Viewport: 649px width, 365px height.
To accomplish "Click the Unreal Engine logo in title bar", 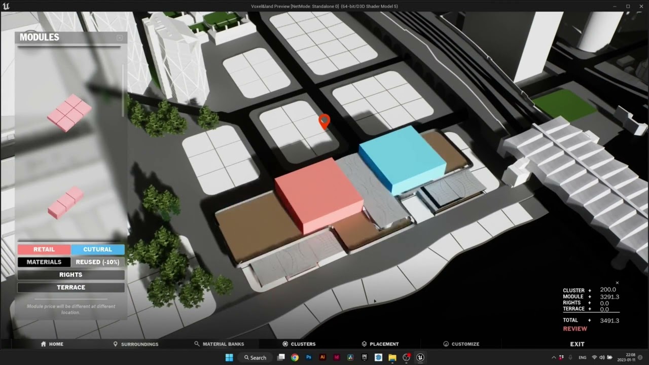I will coord(6,6).
